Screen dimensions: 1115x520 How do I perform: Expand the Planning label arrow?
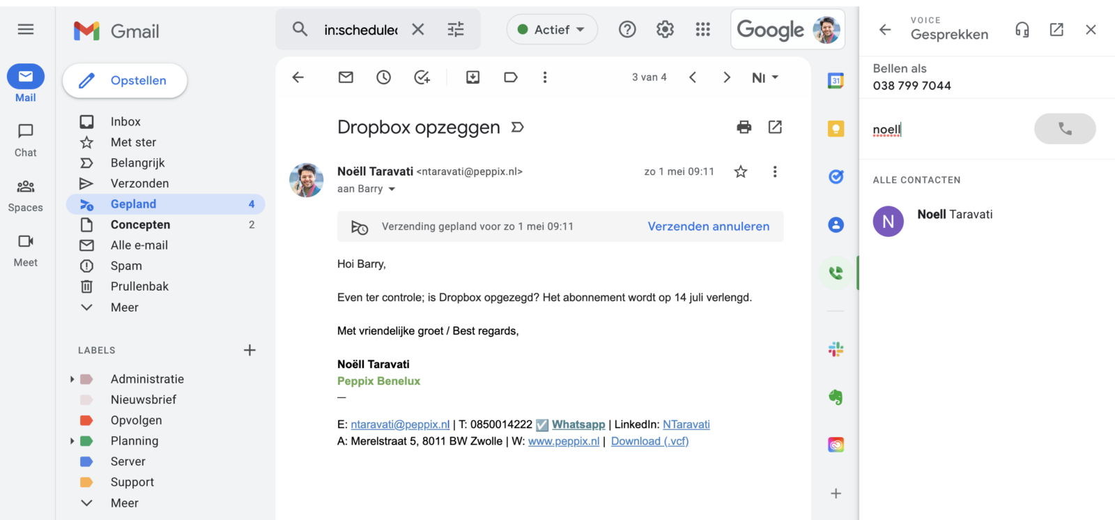coord(72,441)
